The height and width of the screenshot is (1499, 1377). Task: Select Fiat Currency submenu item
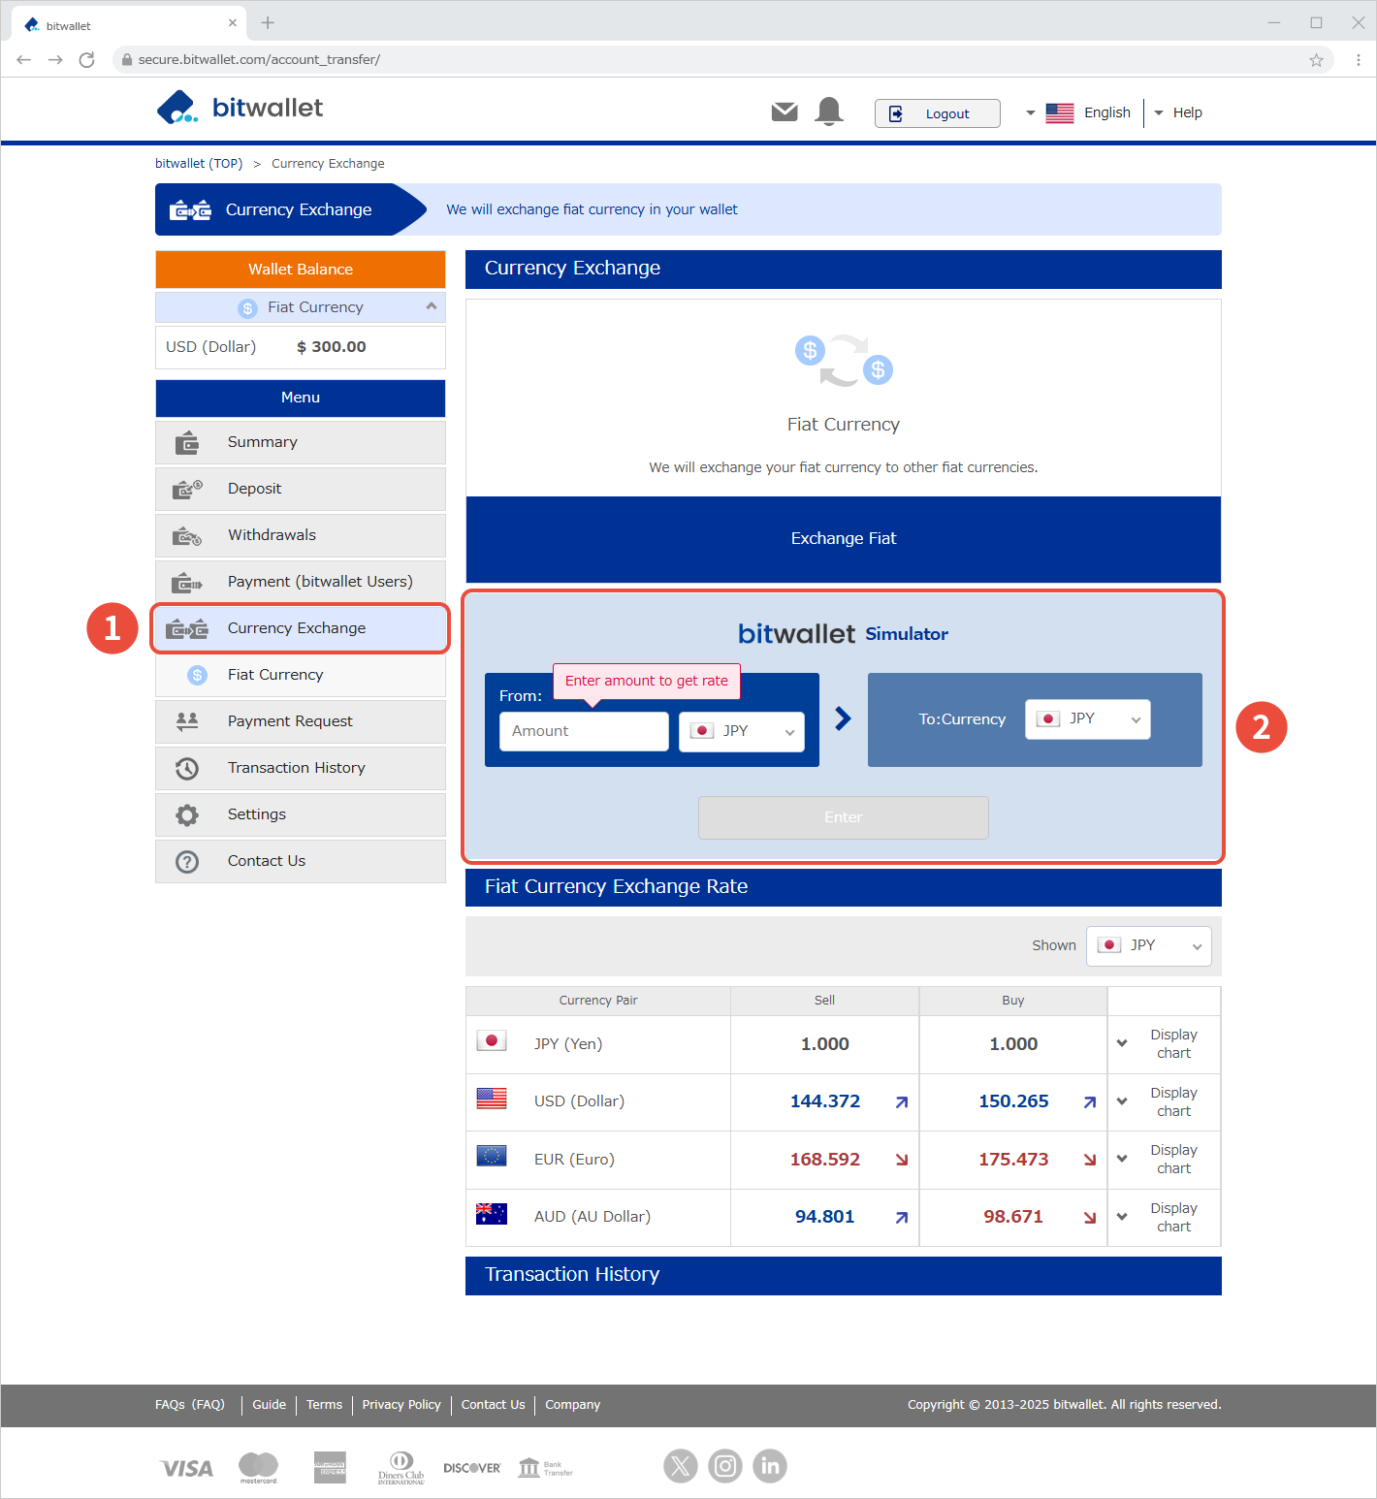[301, 675]
